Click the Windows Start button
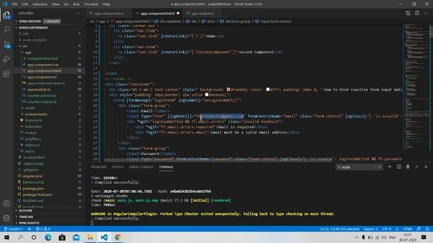433x243 pixels. [x=7, y=238]
